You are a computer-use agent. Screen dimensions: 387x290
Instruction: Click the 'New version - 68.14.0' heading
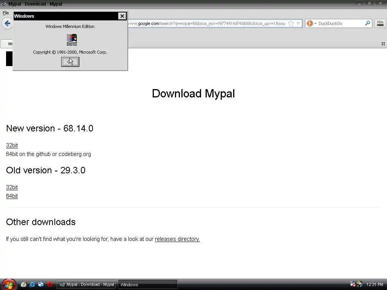pyautogui.click(x=50, y=128)
